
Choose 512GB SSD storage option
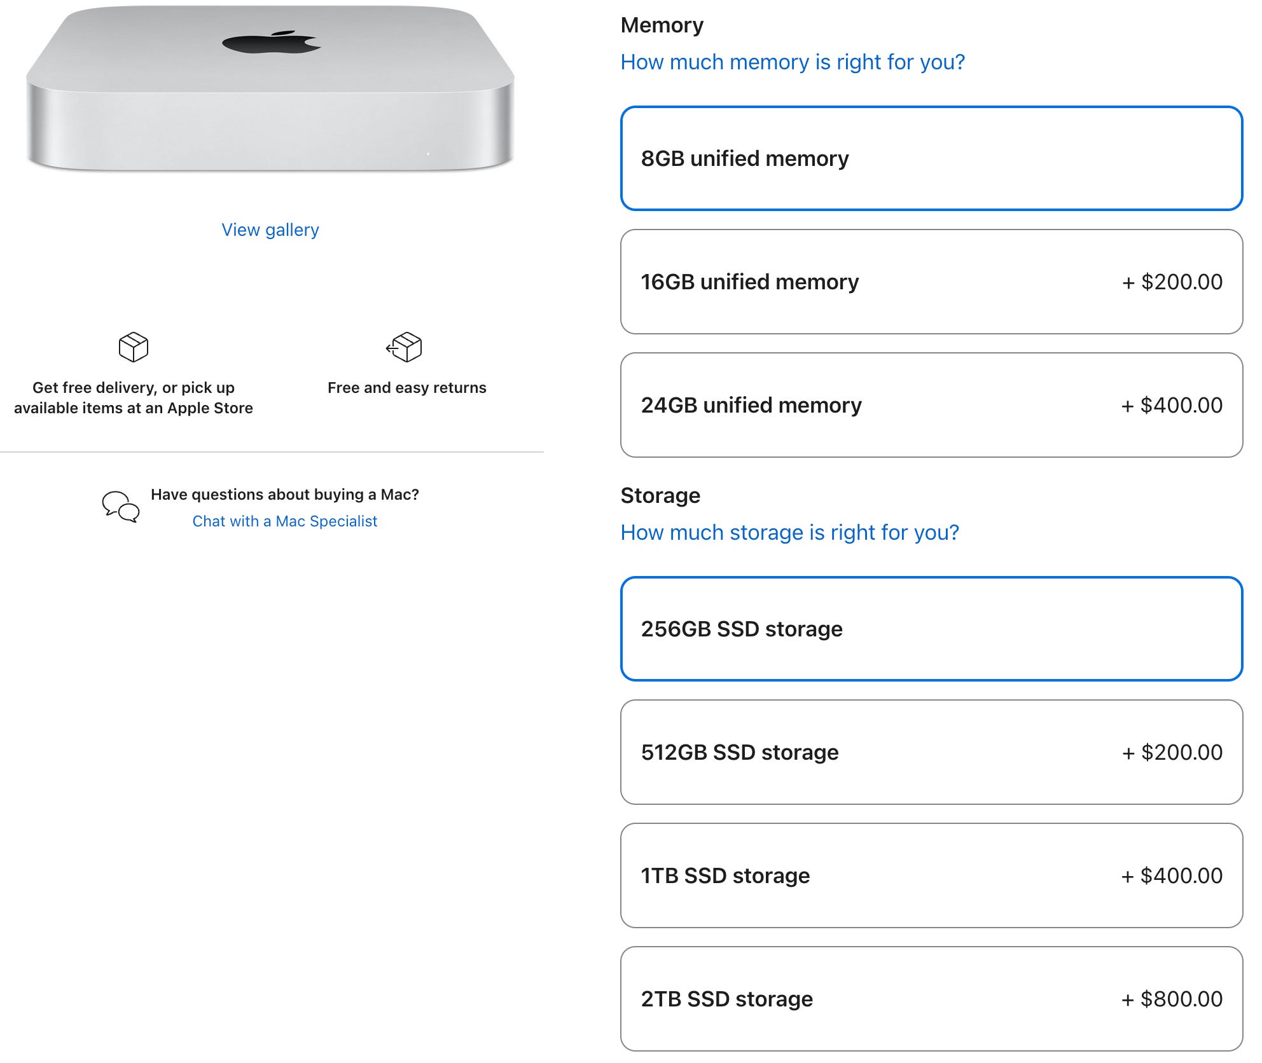click(x=931, y=752)
